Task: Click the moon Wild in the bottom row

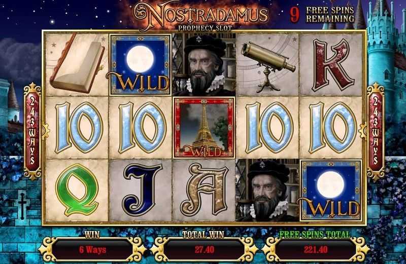Action: 331,191
